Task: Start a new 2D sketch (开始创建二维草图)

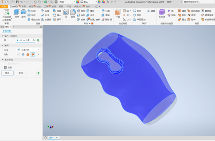Action: (7, 15)
